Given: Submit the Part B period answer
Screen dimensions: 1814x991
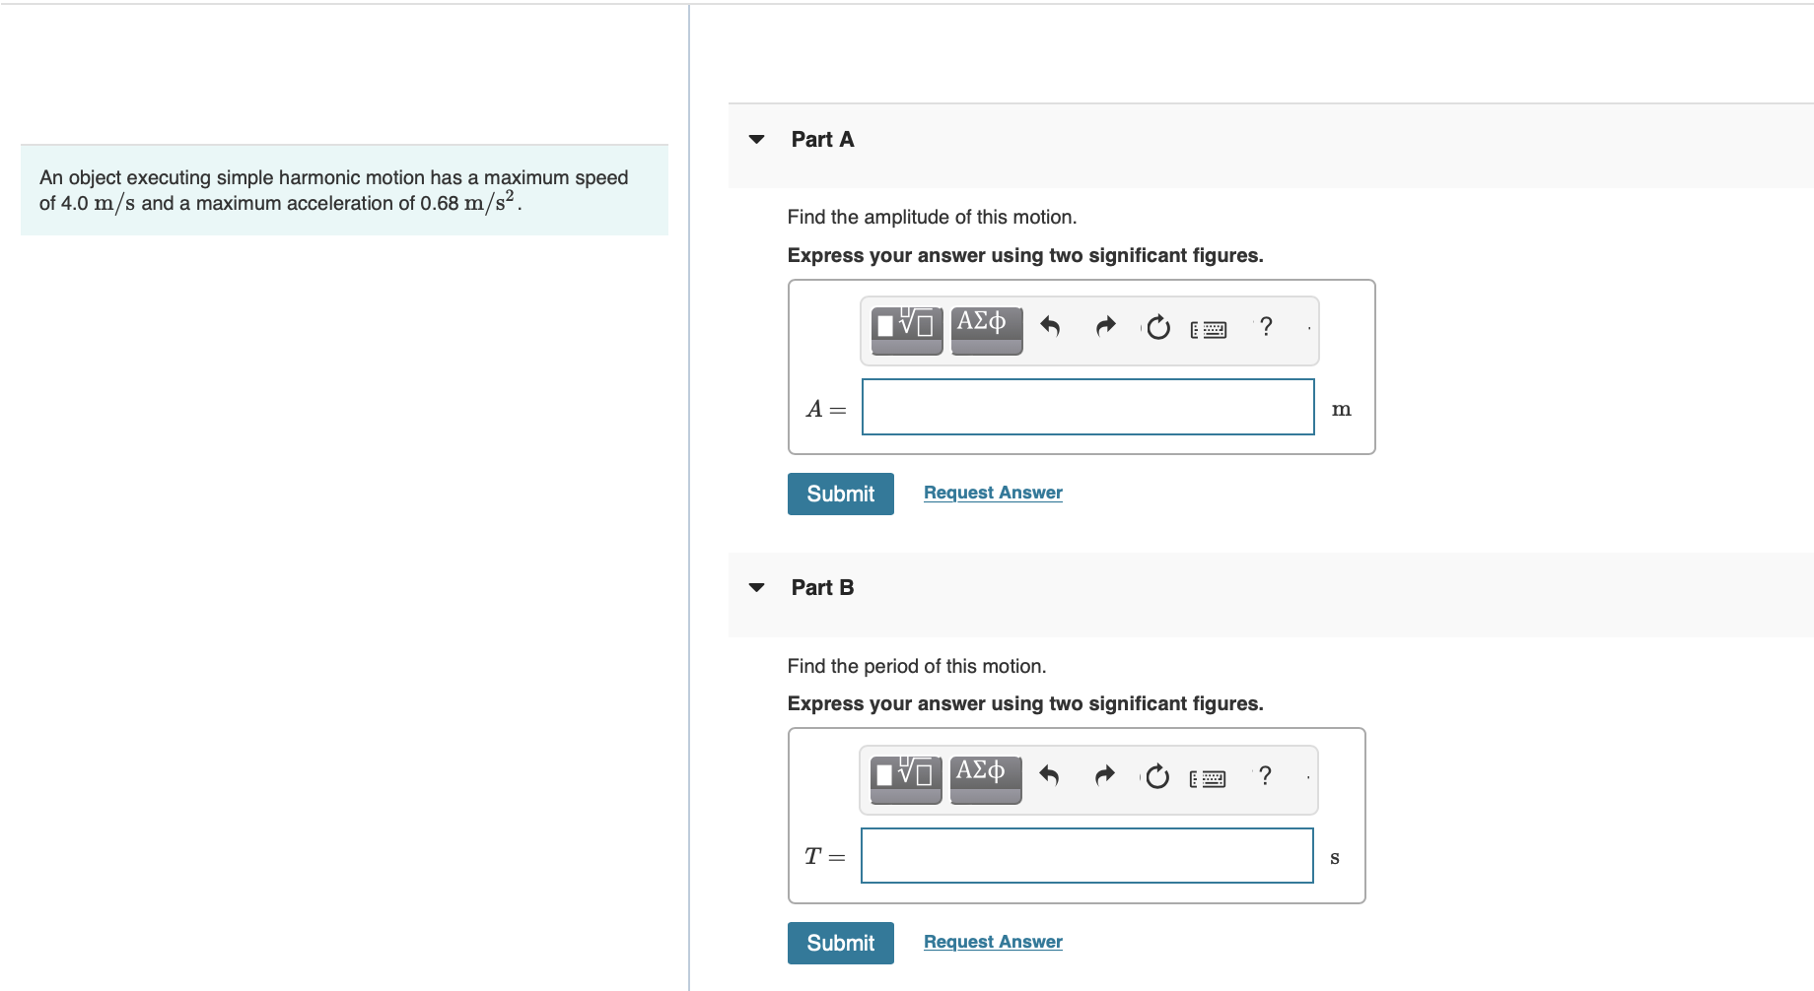Looking at the screenshot, I should (x=841, y=943).
